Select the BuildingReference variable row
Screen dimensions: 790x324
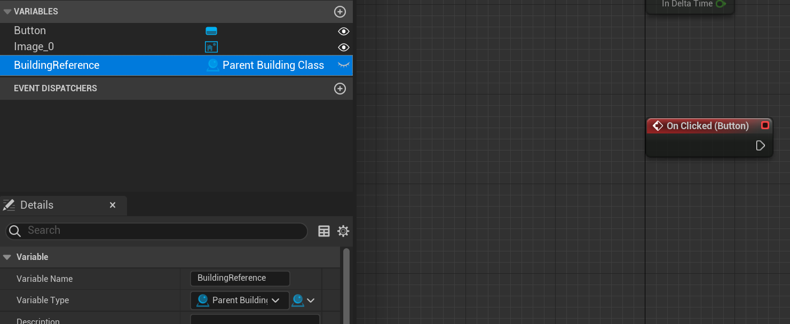pos(176,65)
